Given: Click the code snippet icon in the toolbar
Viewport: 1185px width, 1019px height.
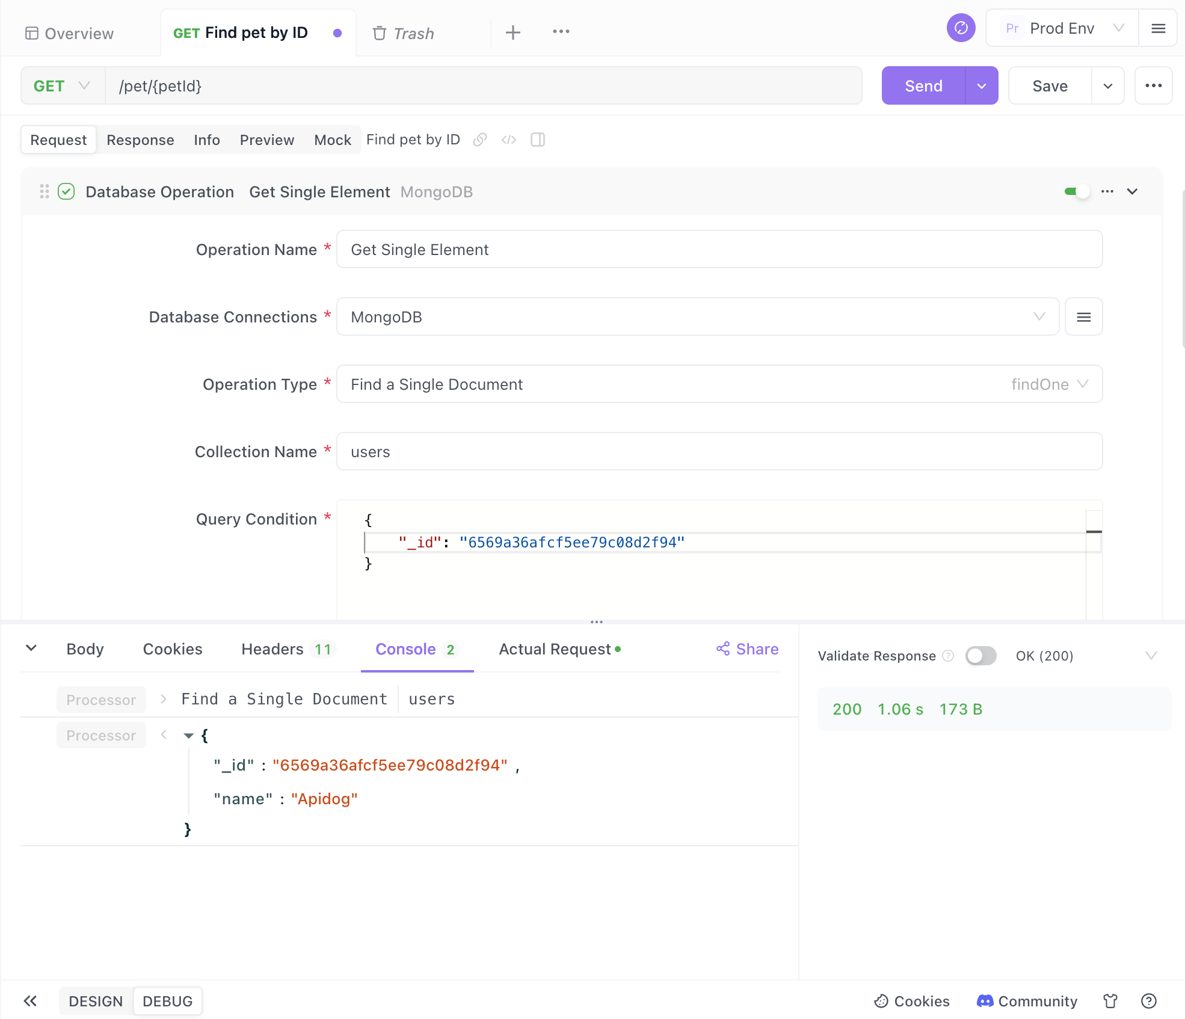Looking at the screenshot, I should (510, 139).
